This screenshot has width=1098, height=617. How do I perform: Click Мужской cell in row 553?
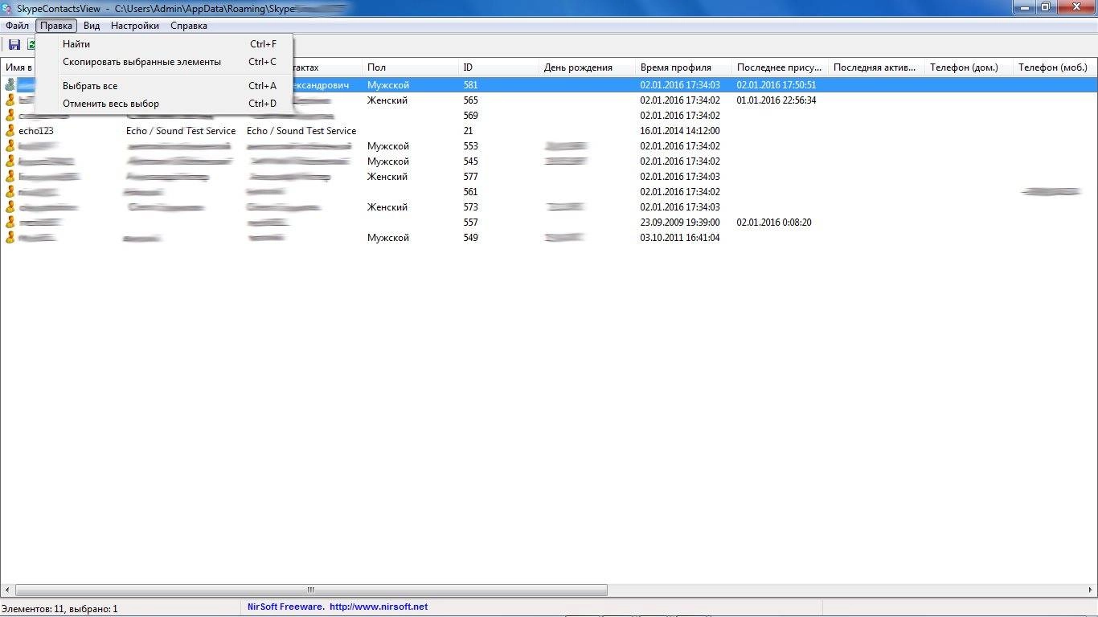tap(388, 145)
